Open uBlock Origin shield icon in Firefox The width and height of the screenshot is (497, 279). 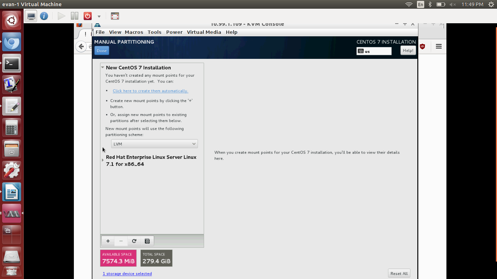point(422,46)
